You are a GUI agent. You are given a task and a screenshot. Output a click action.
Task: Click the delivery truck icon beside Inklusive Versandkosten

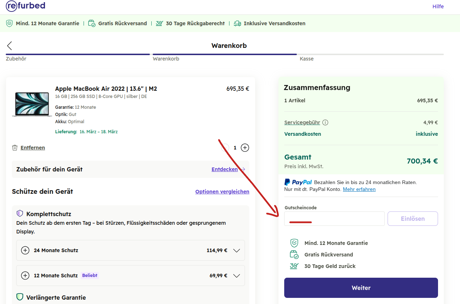coord(237,23)
